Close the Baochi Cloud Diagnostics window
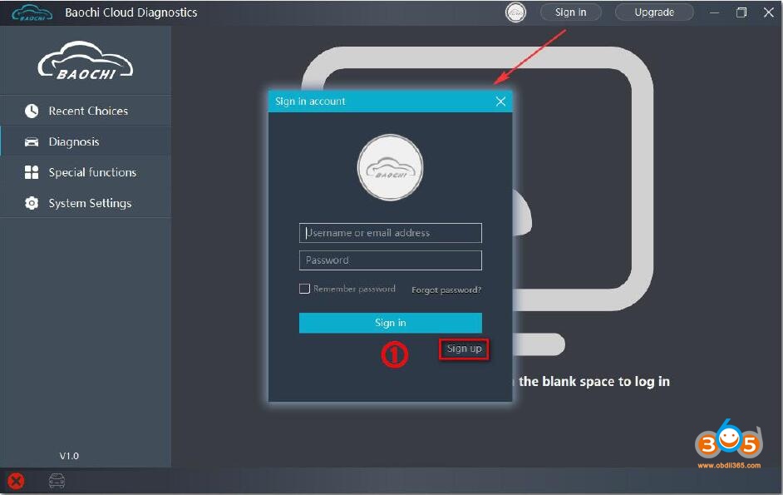The image size is (783, 495). 769,12
